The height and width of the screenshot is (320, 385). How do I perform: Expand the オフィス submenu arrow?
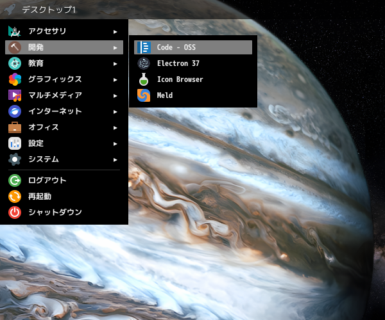[x=115, y=127]
